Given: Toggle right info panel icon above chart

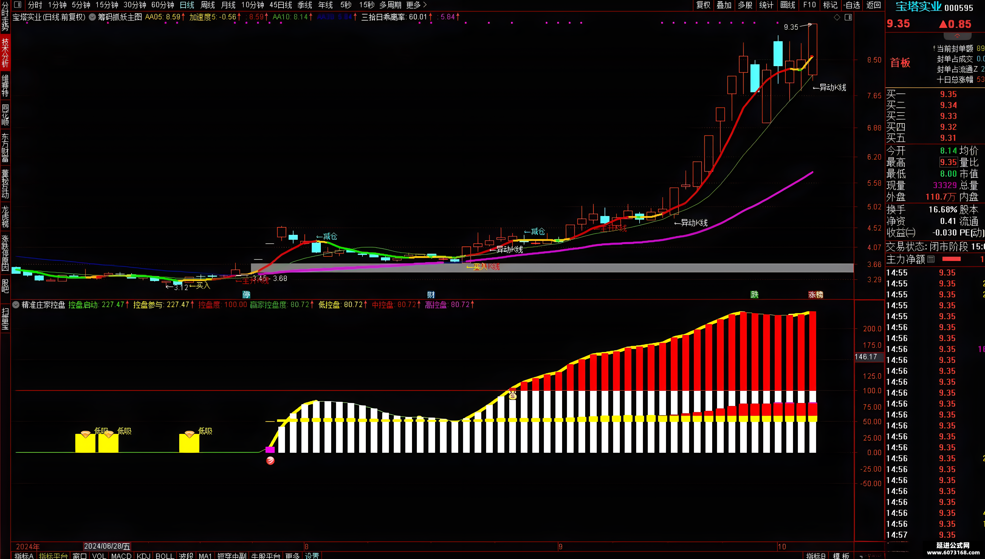Looking at the screenshot, I should 848,17.
